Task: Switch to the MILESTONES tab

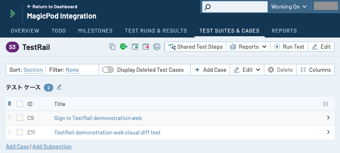Action: [x=95, y=31]
